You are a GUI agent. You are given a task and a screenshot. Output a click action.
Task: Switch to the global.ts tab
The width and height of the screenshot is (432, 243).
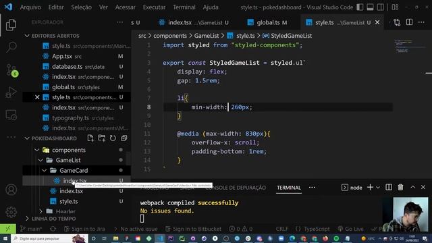tap(267, 22)
